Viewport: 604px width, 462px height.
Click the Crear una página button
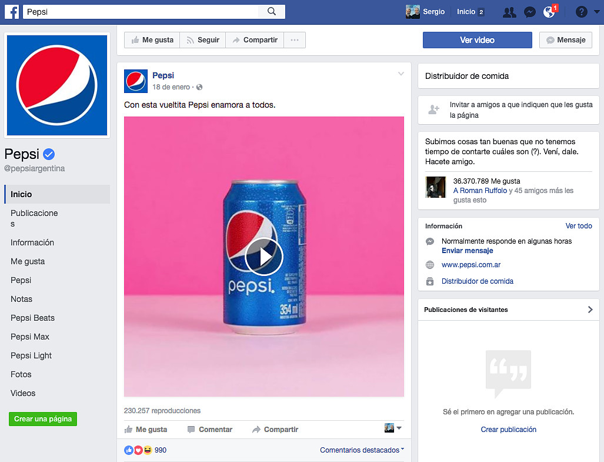pyautogui.click(x=43, y=419)
